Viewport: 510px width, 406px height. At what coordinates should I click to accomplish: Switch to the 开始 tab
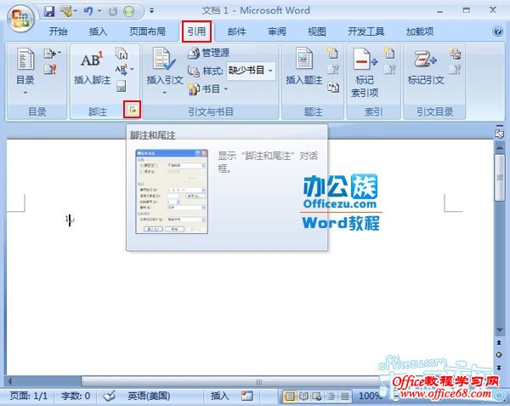[x=58, y=31]
